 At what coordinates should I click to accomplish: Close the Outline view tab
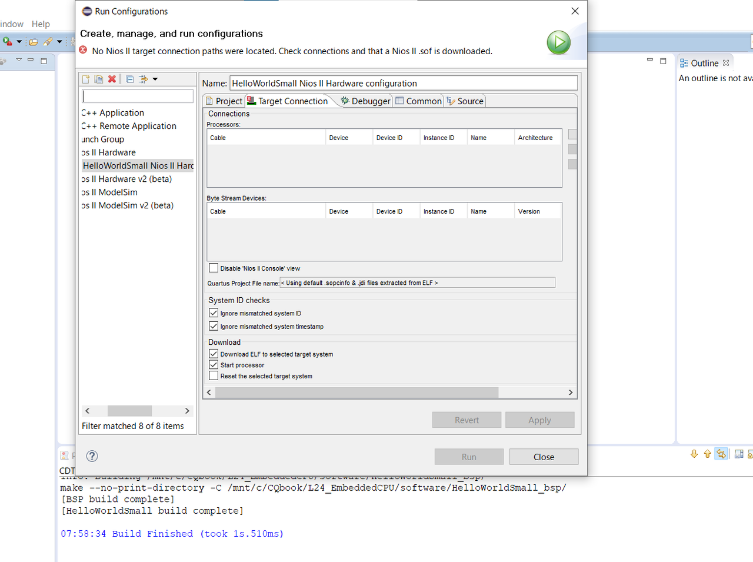coord(726,63)
